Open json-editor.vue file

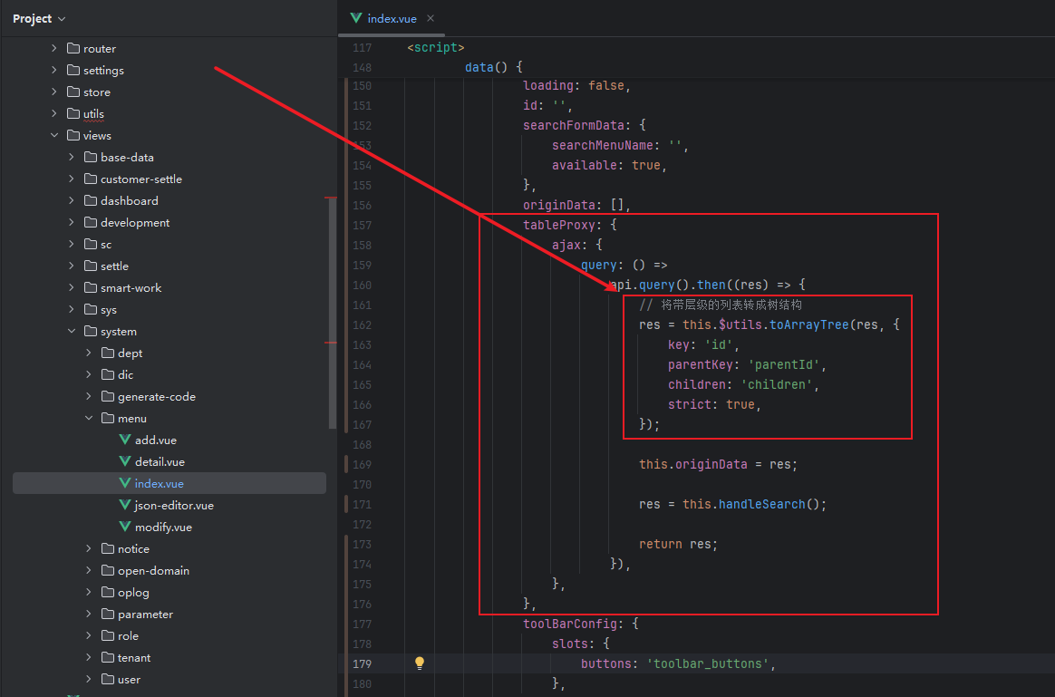point(174,505)
